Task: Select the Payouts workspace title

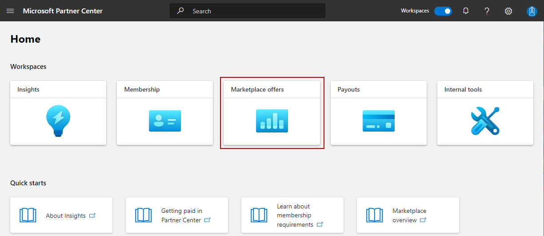Action: pos(349,89)
